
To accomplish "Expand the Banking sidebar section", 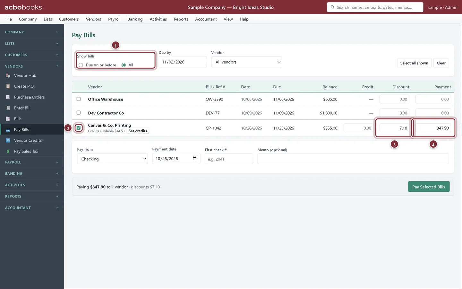I will tap(32, 174).
